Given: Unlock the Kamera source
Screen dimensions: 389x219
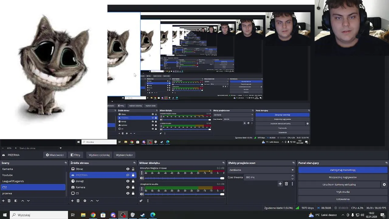Looking at the screenshot, I should click(133, 187).
